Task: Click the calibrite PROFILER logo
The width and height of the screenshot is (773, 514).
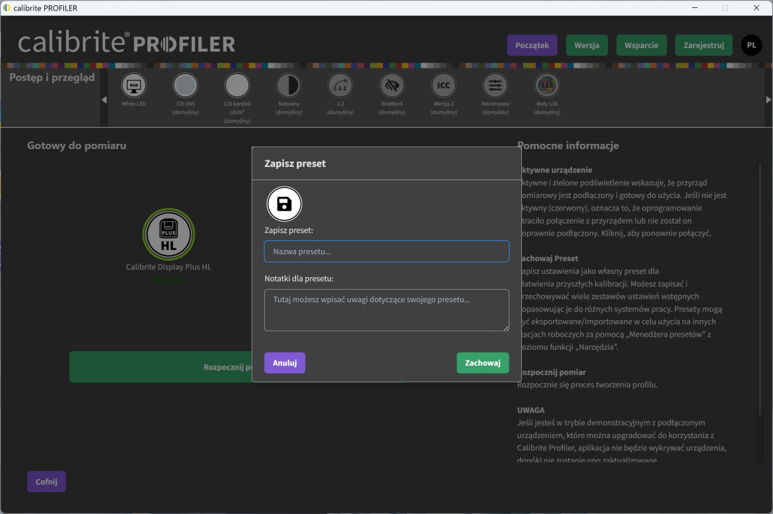Action: 127,43
